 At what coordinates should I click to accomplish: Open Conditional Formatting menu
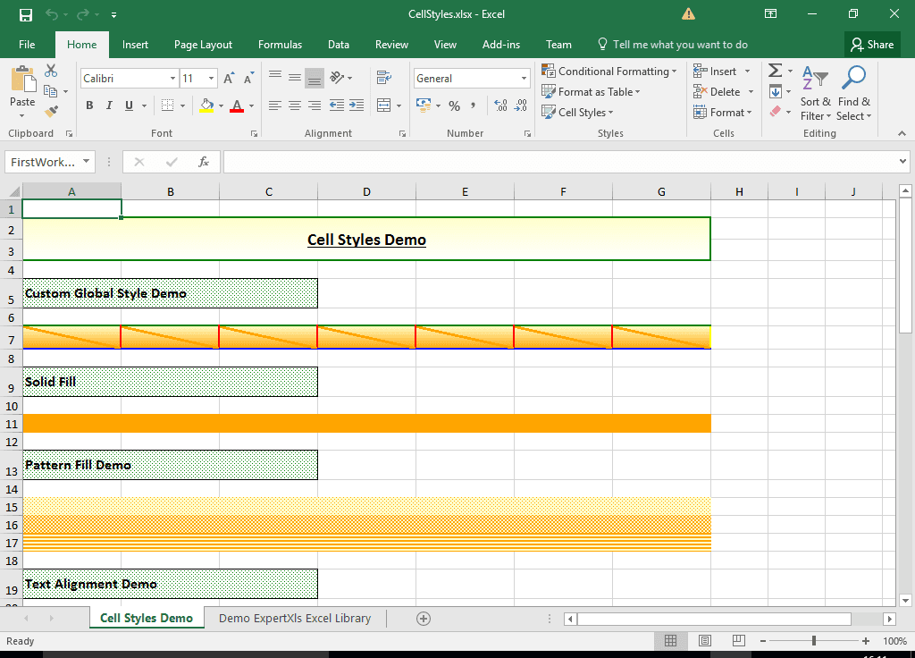[609, 72]
